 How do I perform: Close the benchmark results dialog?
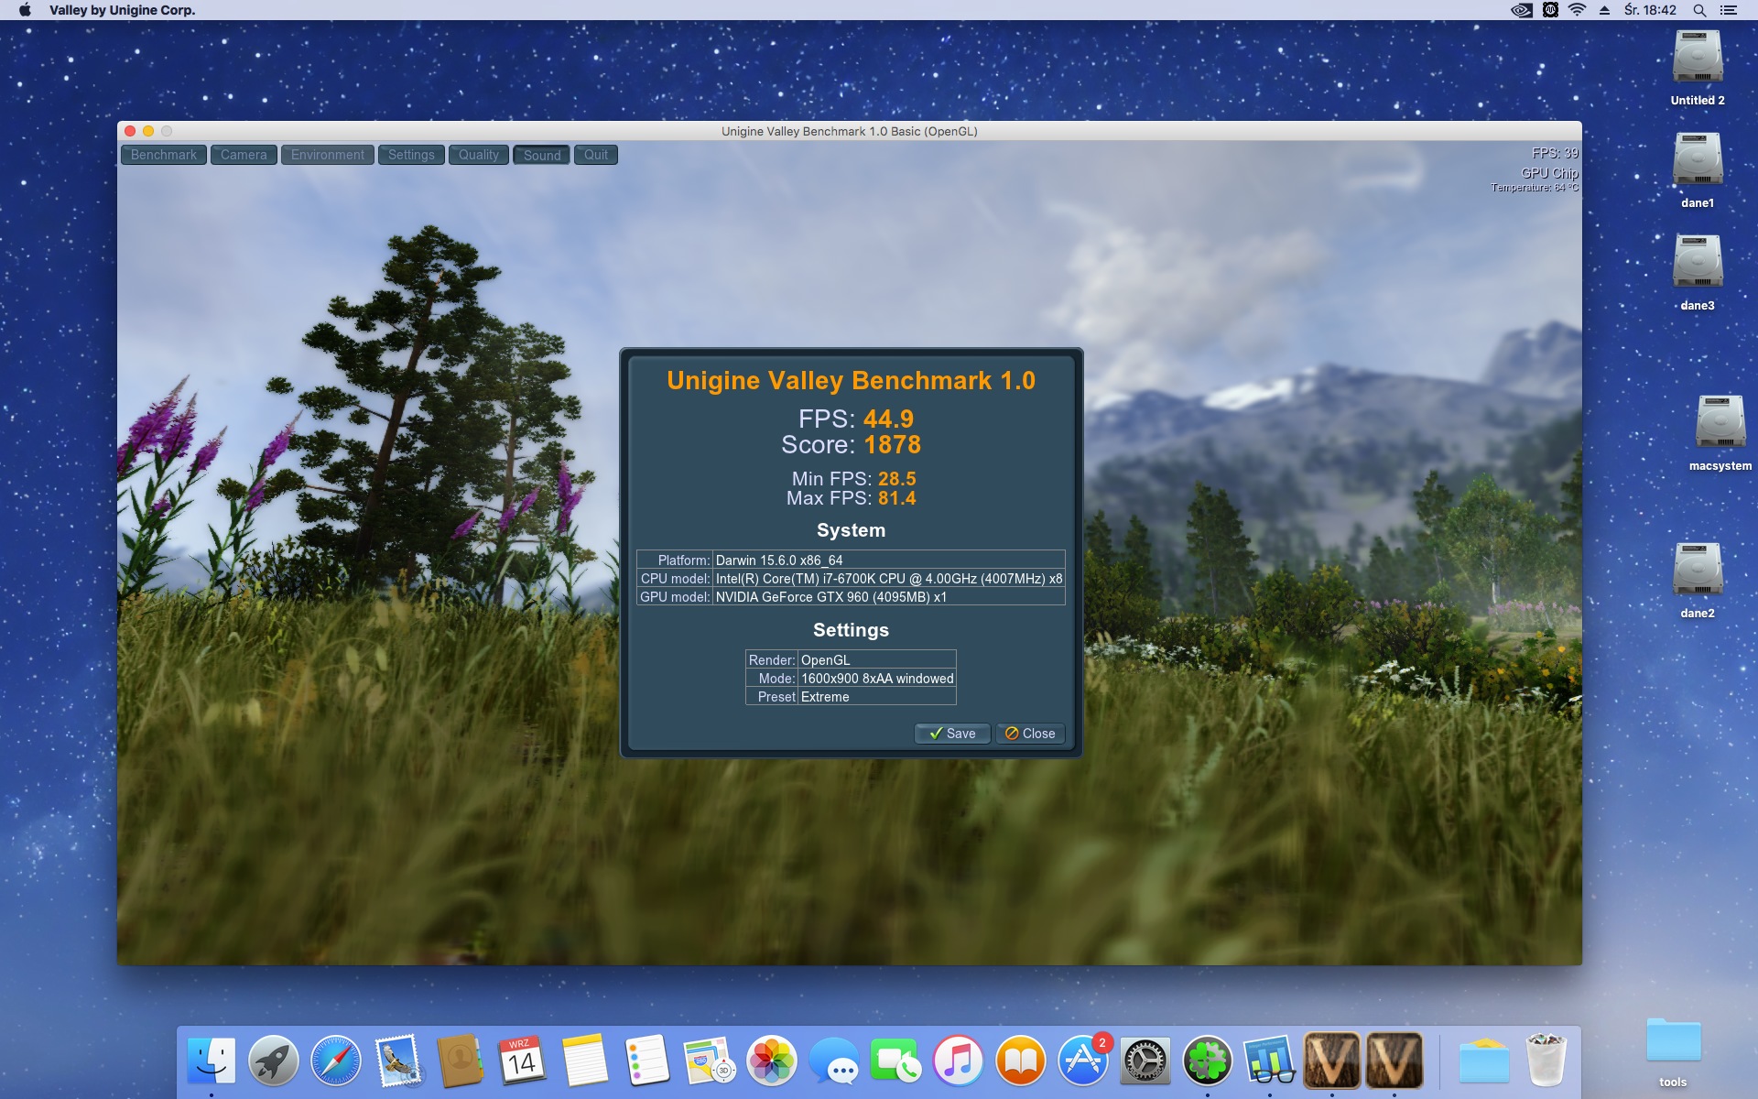point(1030,734)
